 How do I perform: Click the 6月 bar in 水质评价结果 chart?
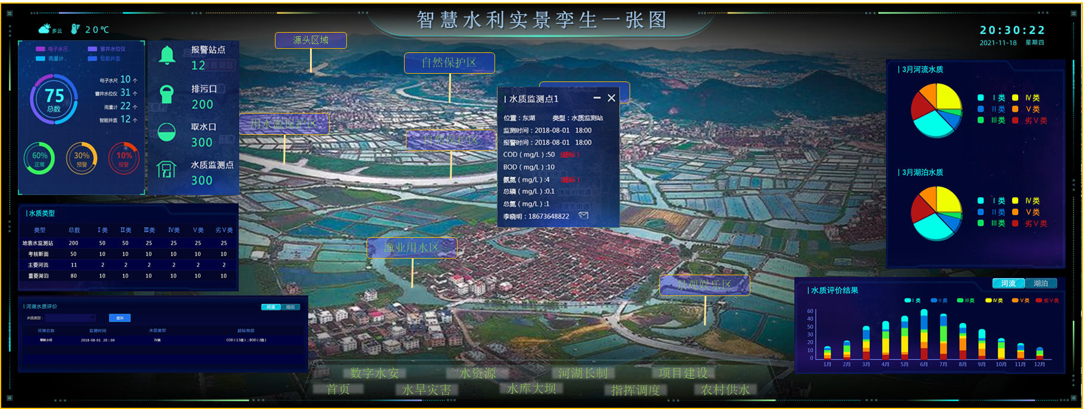(924, 334)
